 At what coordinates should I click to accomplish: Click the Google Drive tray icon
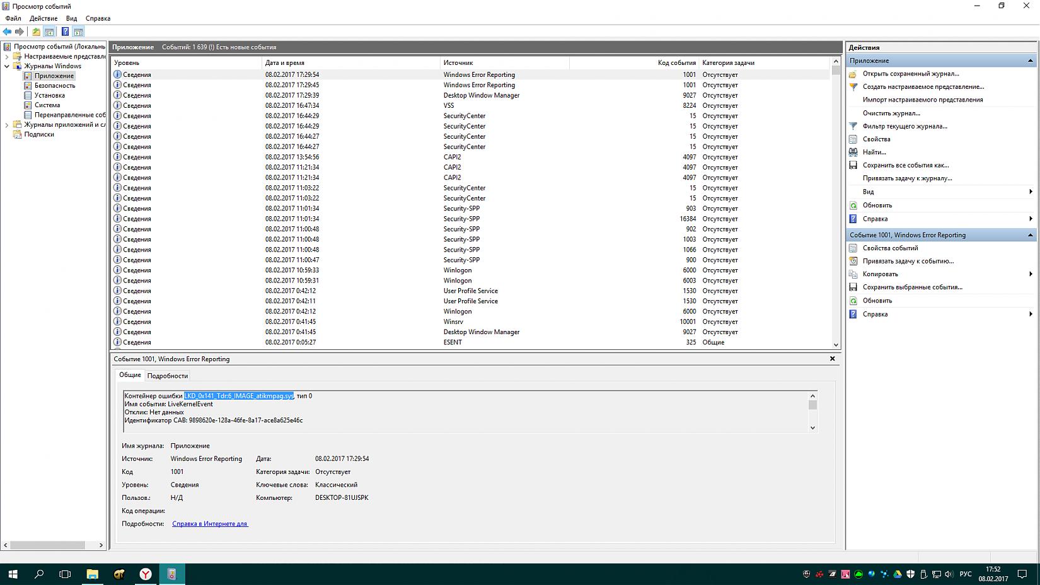[898, 574]
